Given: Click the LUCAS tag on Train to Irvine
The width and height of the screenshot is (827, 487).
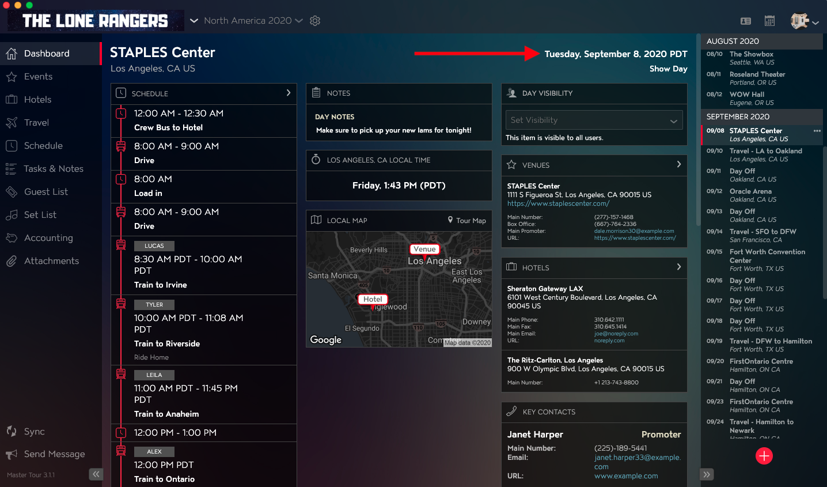Looking at the screenshot, I should (154, 246).
